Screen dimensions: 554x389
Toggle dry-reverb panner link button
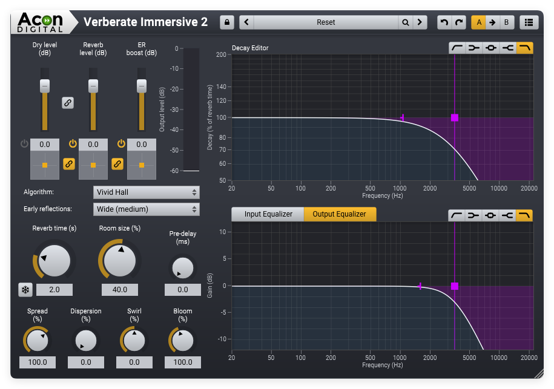69,164
